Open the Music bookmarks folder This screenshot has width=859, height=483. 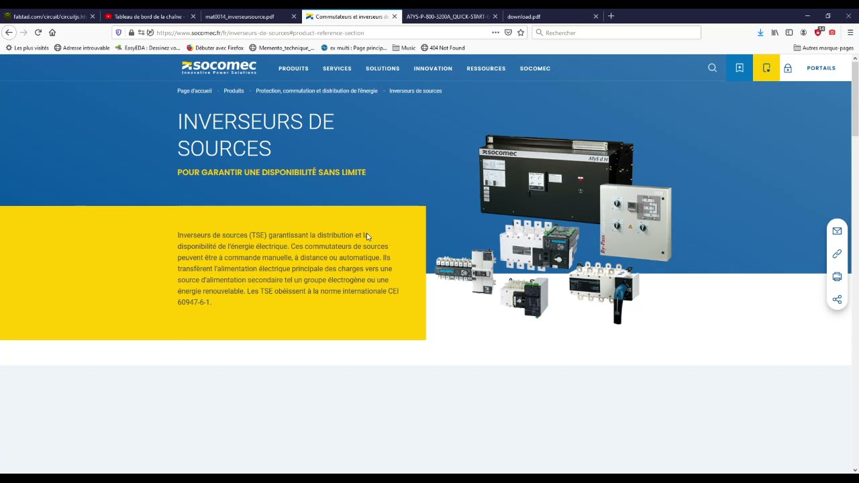coord(404,48)
